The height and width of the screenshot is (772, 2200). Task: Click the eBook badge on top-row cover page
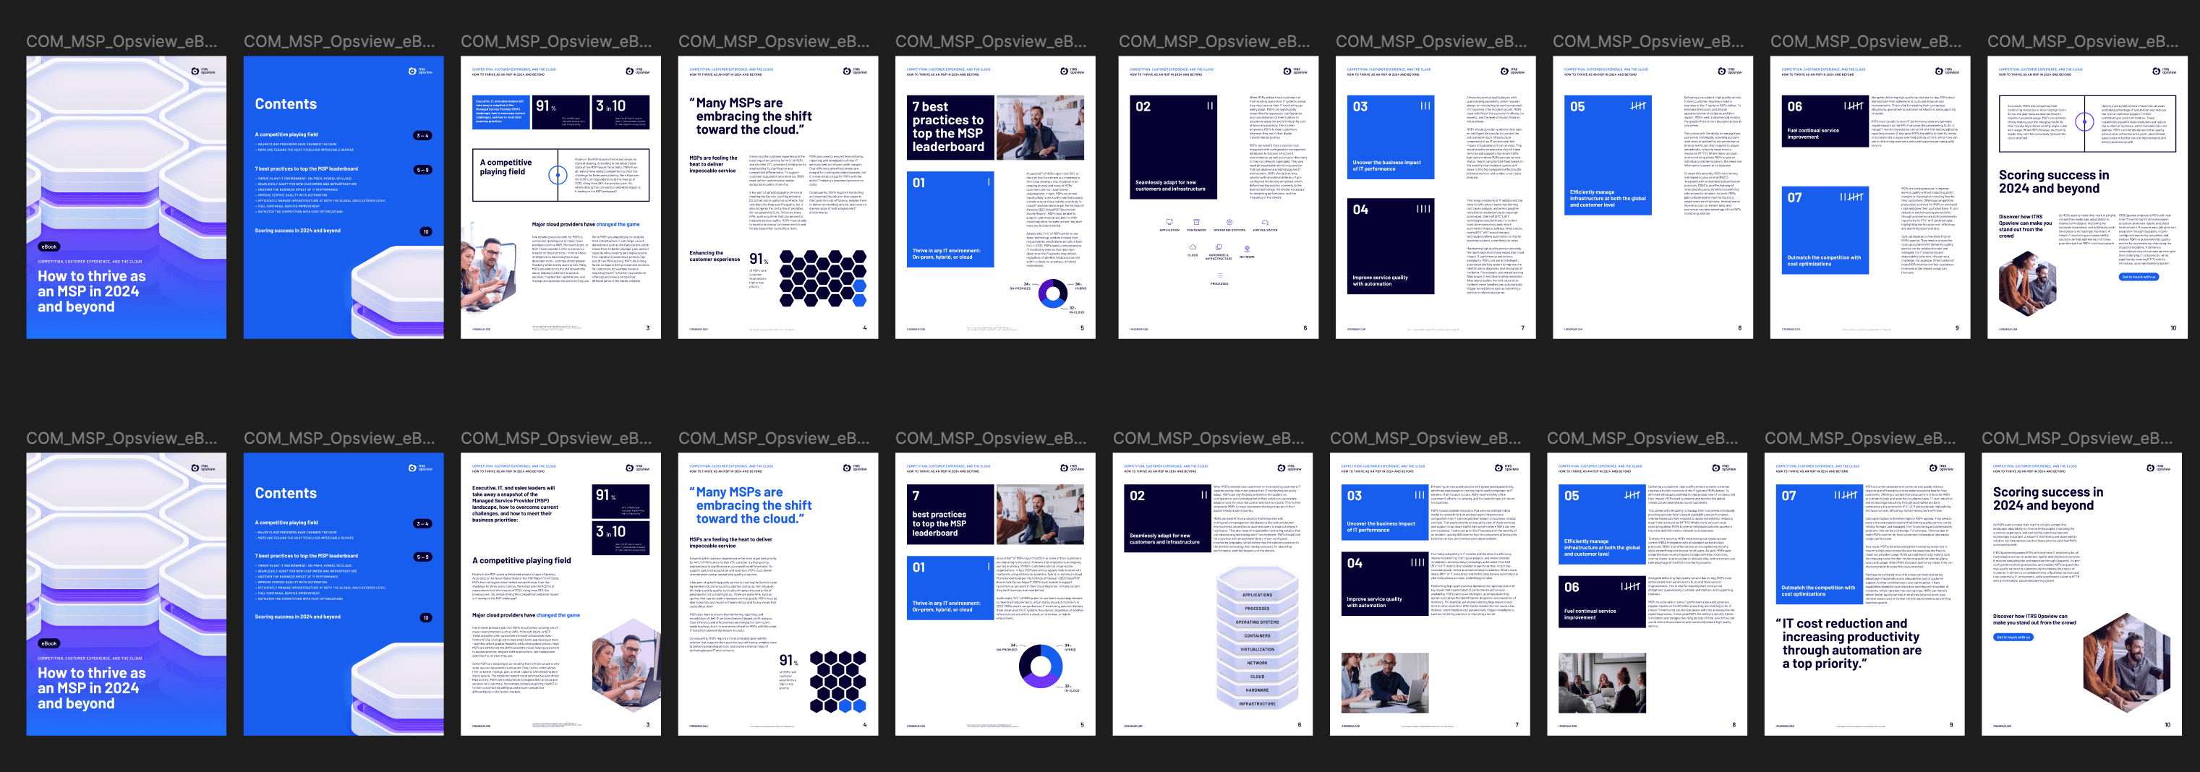(x=48, y=246)
